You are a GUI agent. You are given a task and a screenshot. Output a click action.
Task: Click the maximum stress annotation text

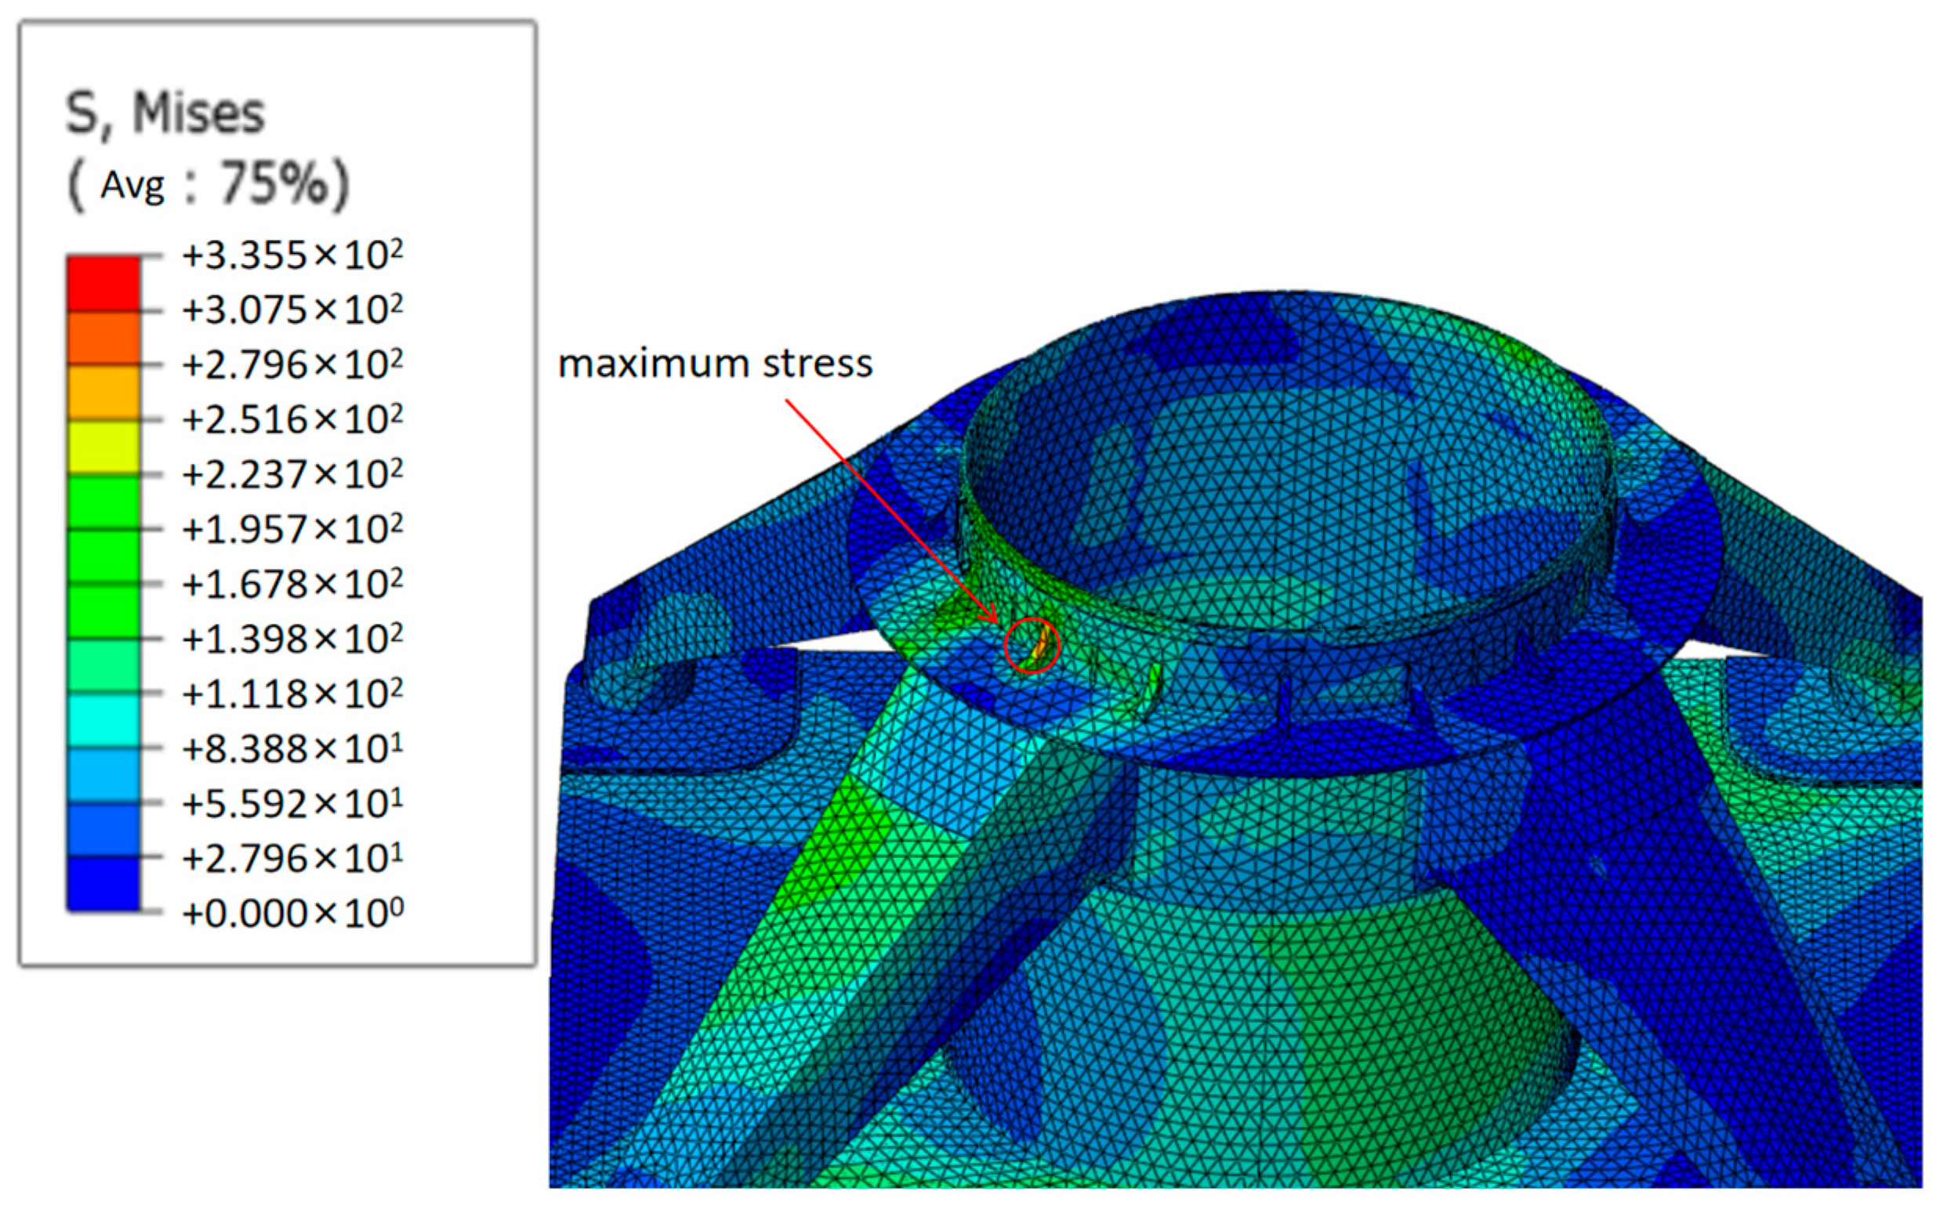[x=715, y=364]
